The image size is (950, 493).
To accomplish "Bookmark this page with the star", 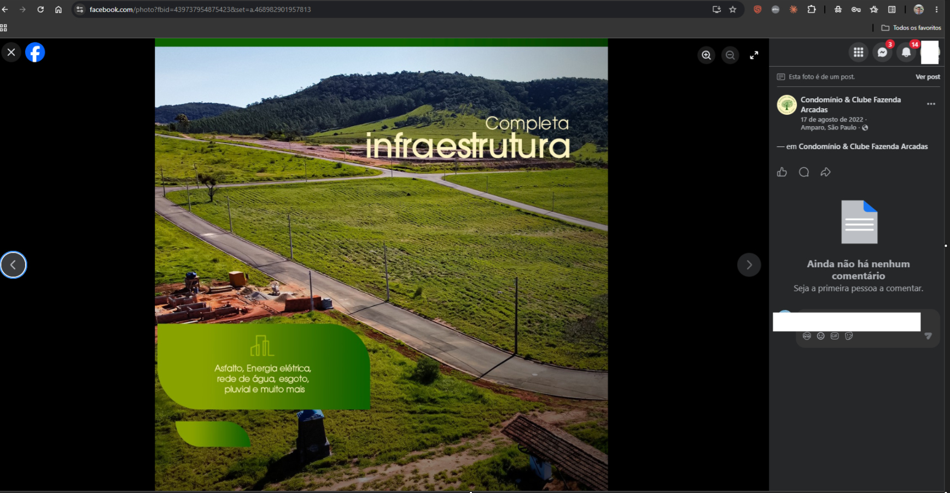I will click(733, 9).
